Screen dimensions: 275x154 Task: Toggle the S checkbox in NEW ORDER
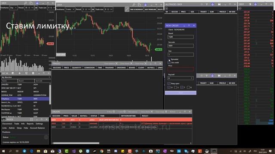tap(175, 87)
